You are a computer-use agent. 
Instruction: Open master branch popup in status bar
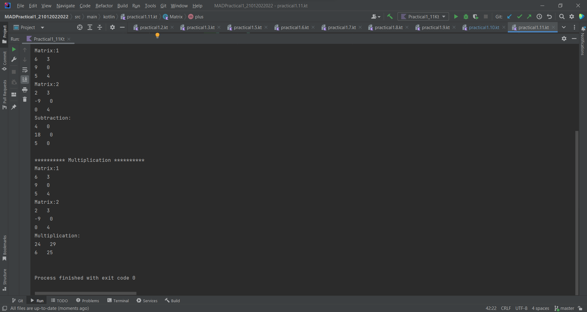click(x=564, y=308)
